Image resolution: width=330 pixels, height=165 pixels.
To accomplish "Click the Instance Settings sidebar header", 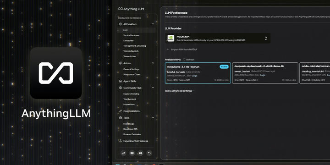I will click(129, 18).
